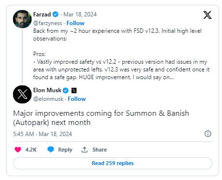This screenshot has width=222, height=180.
Task: Open Farzad's profile picture
Action: 22,19
